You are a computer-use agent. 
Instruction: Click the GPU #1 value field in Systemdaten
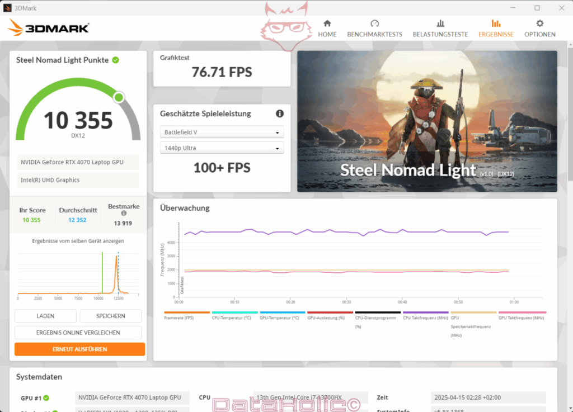pyautogui.click(x=132, y=397)
